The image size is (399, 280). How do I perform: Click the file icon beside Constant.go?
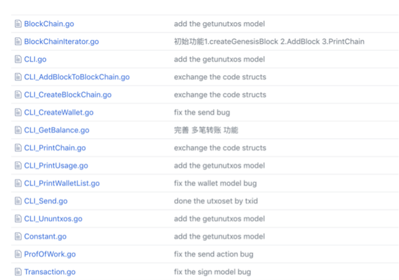click(x=18, y=236)
